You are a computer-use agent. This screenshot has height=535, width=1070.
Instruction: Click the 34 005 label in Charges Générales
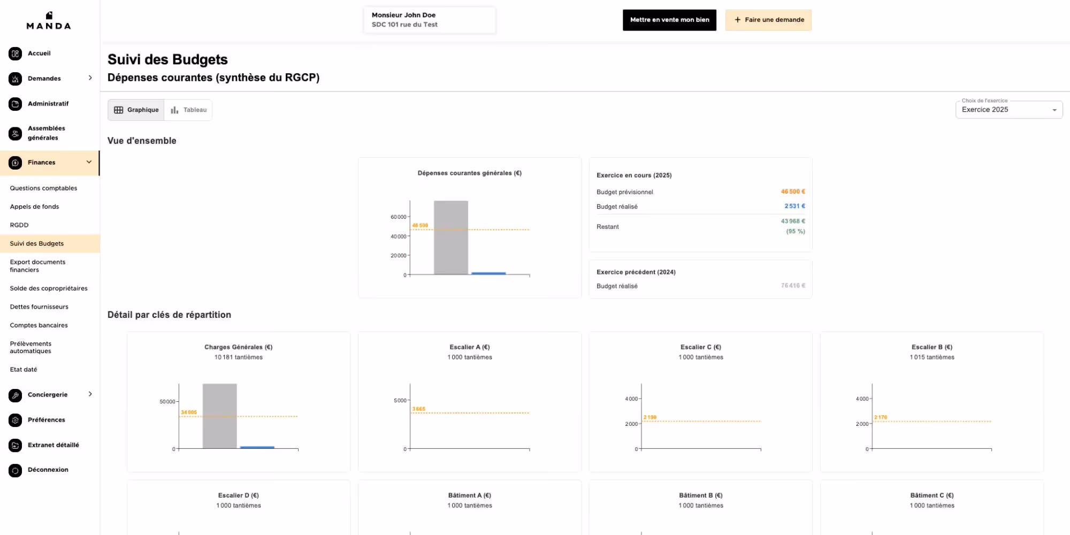(x=189, y=412)
